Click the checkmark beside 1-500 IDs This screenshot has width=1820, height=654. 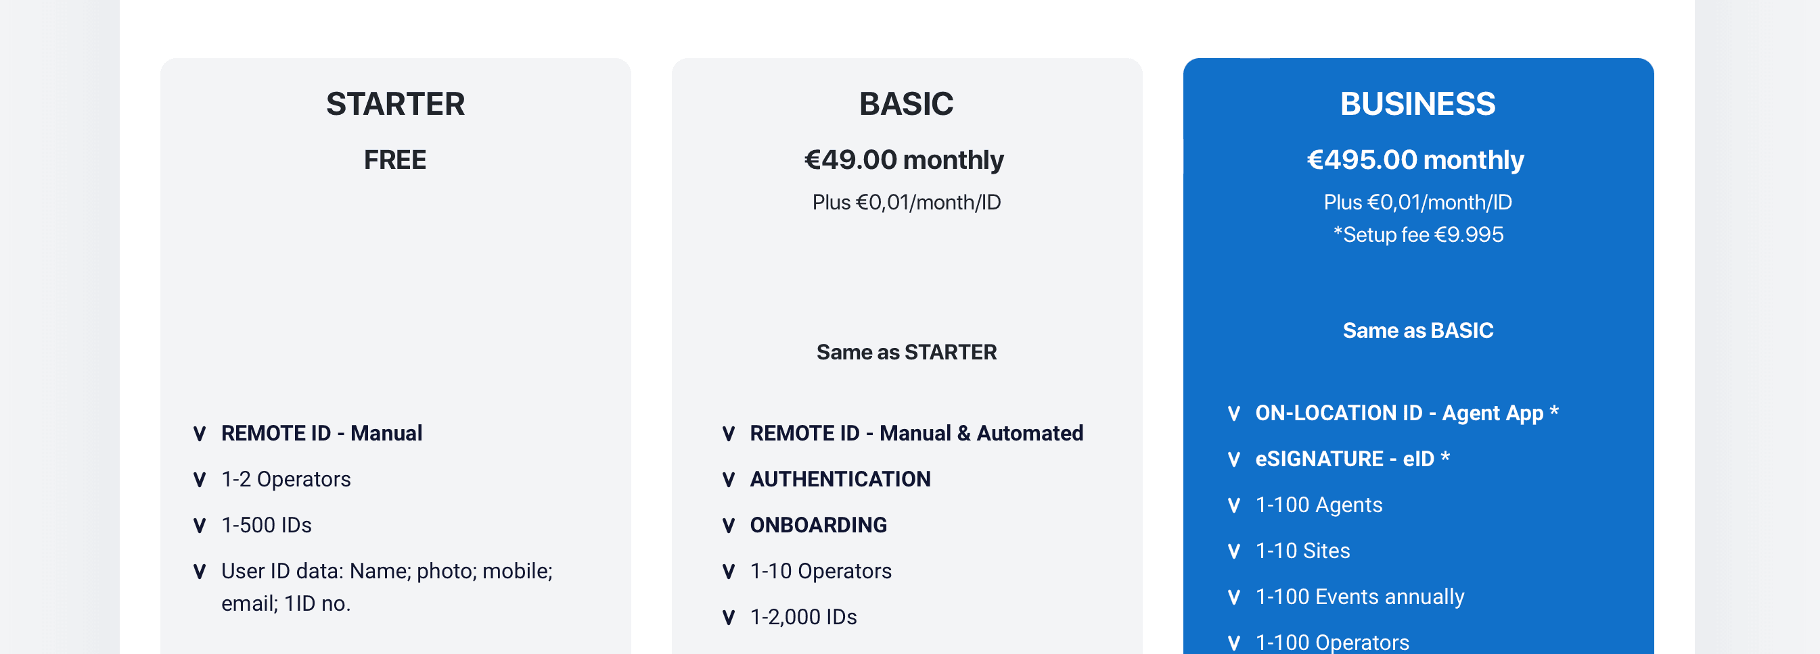pos(199,526)
